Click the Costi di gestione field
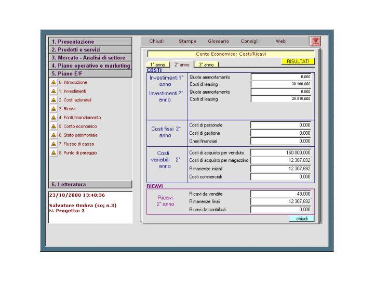The width and height of the screenshot is (374, 281). coord(280,133)
